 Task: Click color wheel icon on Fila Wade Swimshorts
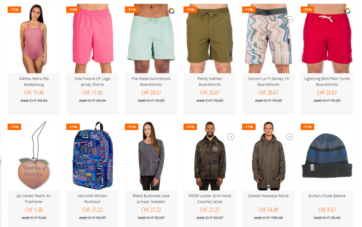coord(171,11)
